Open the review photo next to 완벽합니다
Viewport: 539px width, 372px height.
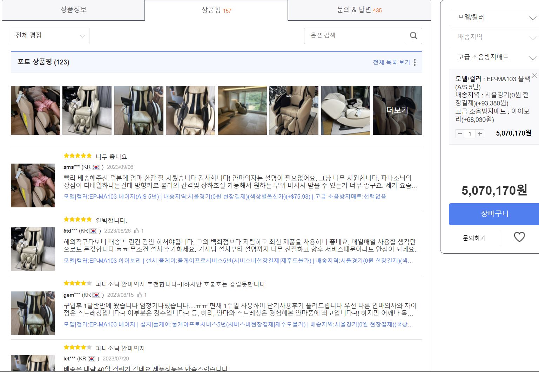(x=33, y=249)
